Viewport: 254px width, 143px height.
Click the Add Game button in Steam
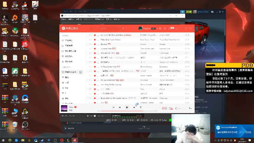click(x=70, y=128)
